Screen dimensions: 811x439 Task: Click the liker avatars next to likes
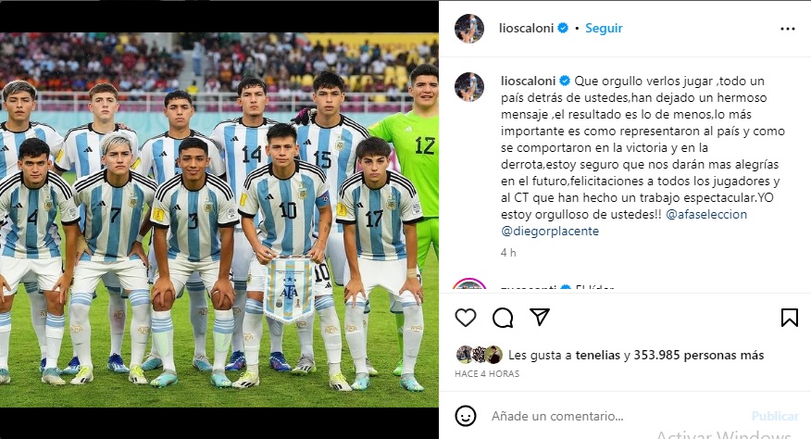pyautogui.click(x=479, y=355)
